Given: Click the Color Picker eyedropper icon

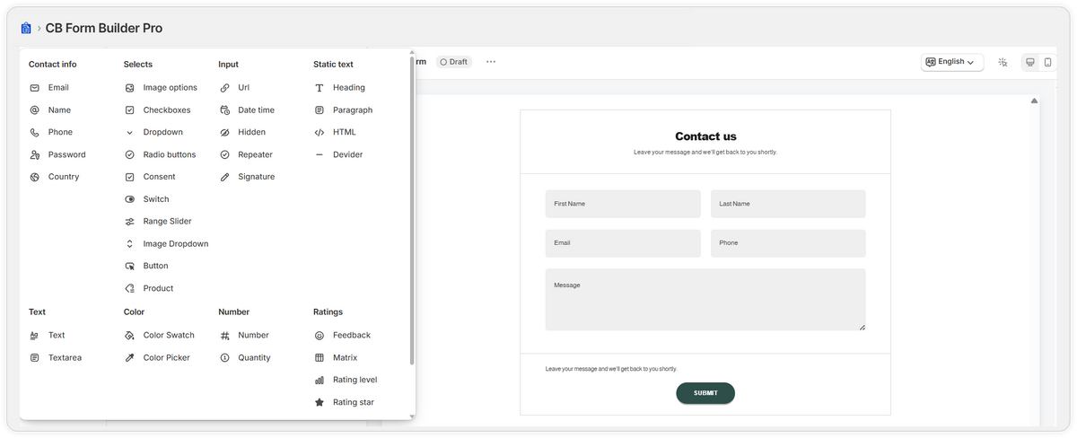Looking at the screenshot, I should coord(129,358).
